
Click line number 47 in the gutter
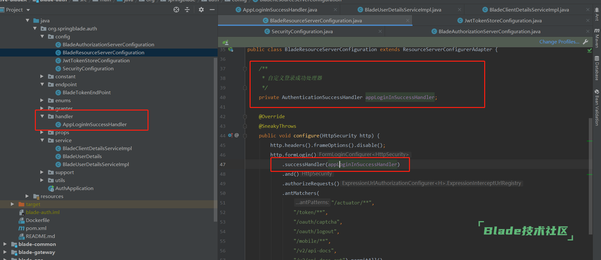[x=223, y=164]
